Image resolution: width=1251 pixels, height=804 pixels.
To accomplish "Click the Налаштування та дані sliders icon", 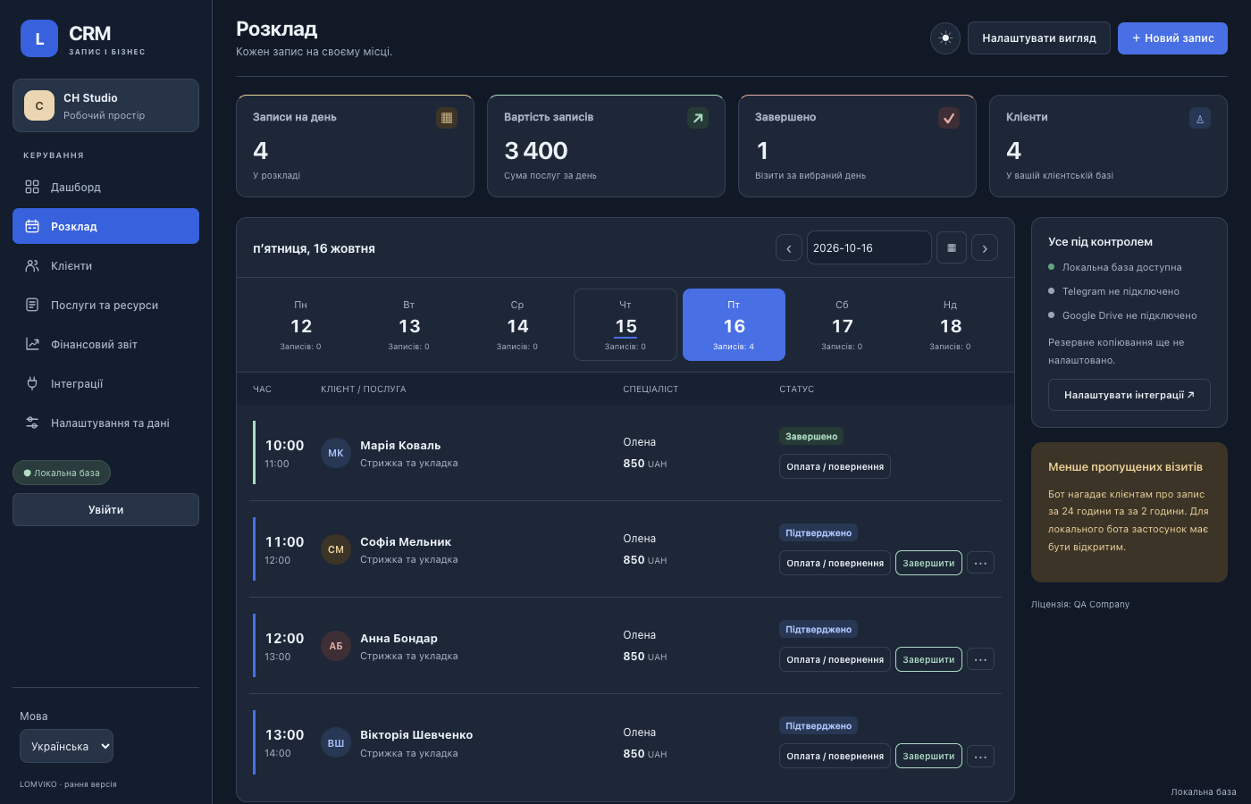I will coord(32,423).
